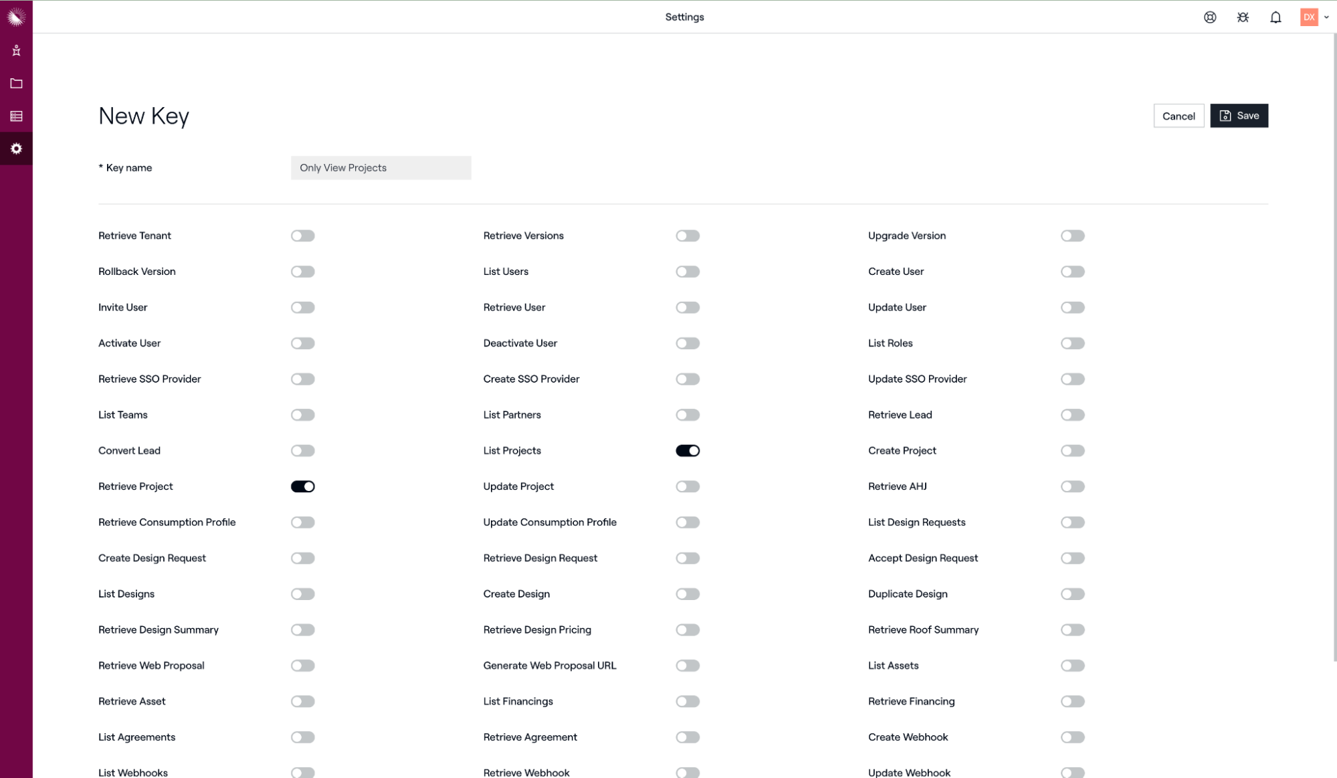Save the new key

pos(1239,116)
